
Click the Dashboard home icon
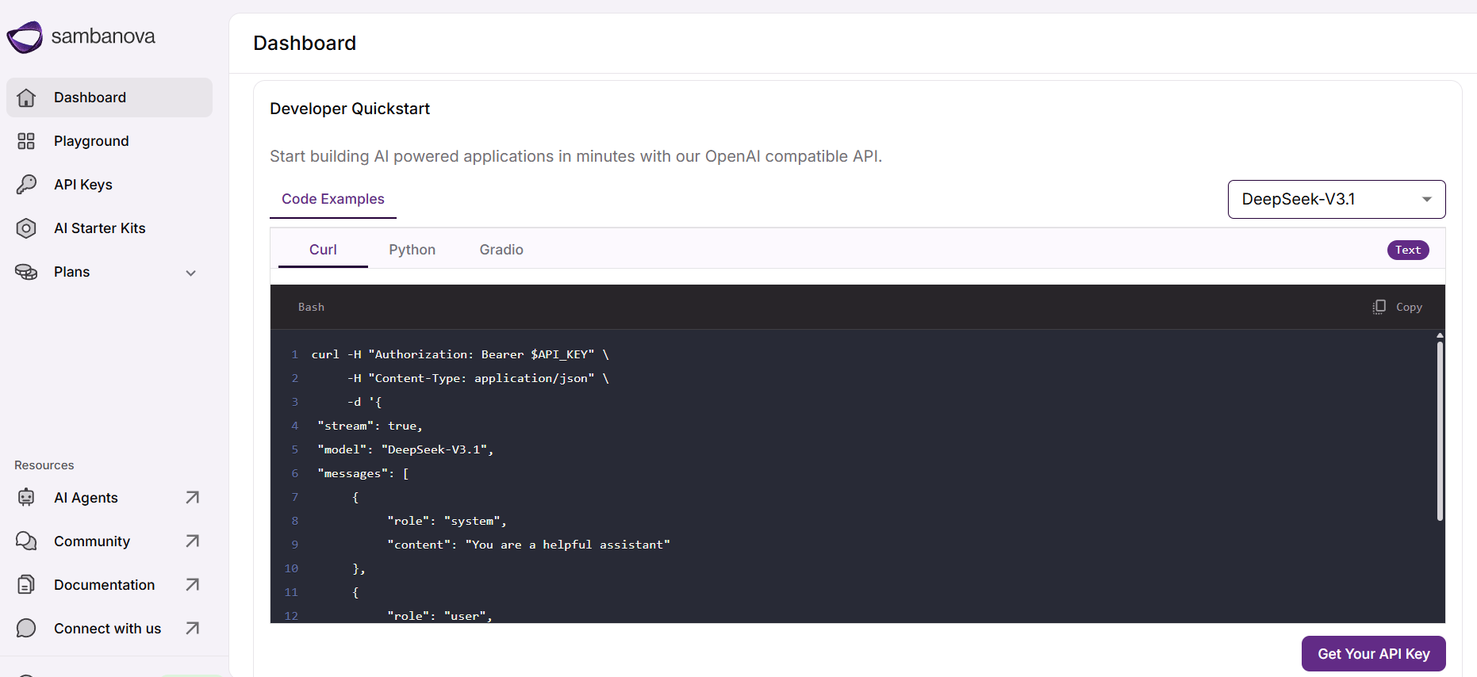coord(26,98)
